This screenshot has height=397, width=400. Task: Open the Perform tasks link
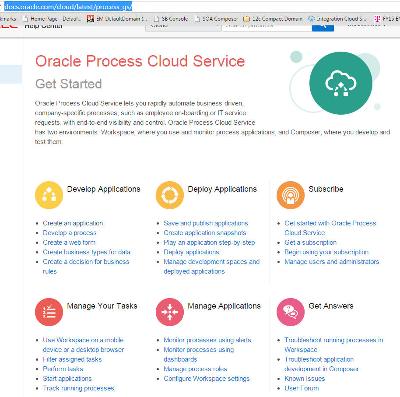click(x=63, y=369)
